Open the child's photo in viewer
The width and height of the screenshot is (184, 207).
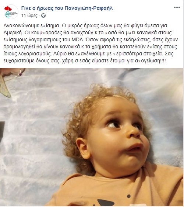coord(92,137)
